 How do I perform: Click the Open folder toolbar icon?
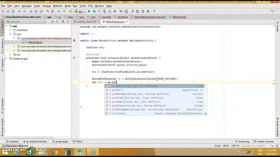pyautogui.click(x=3, y=11)
